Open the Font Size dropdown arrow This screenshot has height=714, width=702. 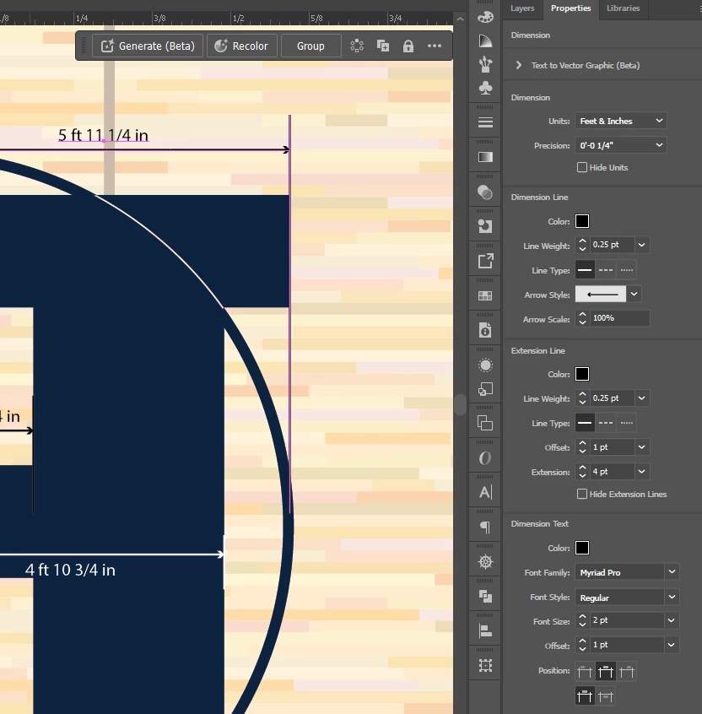[672, 620]
